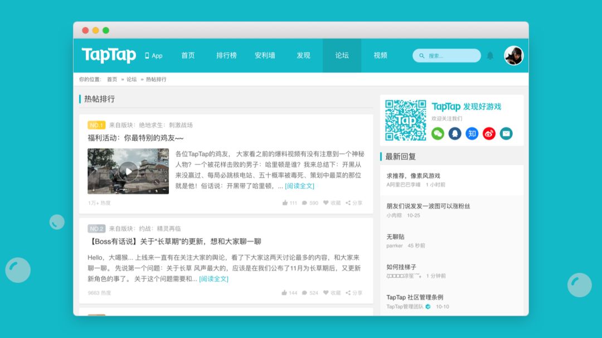Open reply 如何挂梯子

(401, 267)
